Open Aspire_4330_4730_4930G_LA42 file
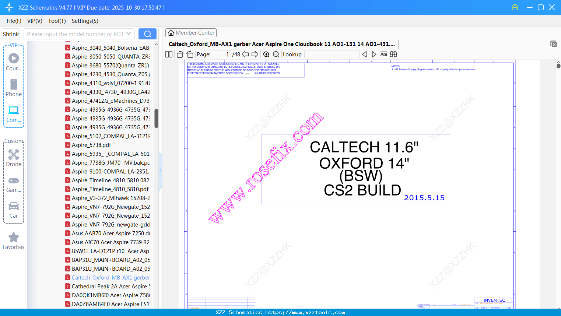Image resolution: width=561 pixels, height=316 pixels. tap(107, 92)
